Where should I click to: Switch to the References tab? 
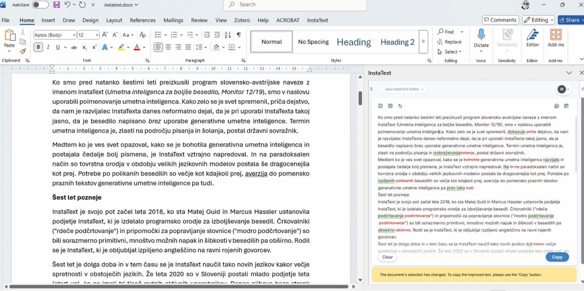click(x=143, y=20)
